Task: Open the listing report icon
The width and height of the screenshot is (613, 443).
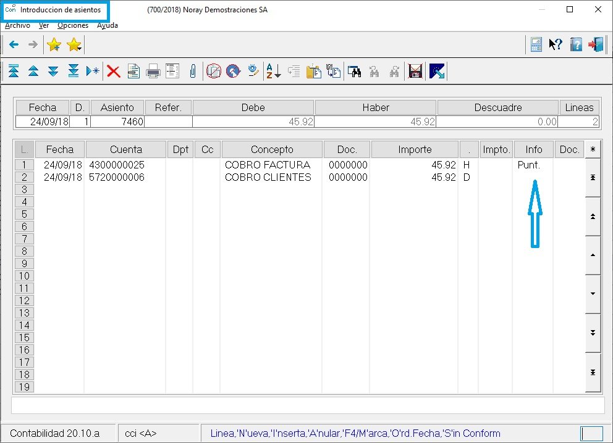Action: point(172,71)
